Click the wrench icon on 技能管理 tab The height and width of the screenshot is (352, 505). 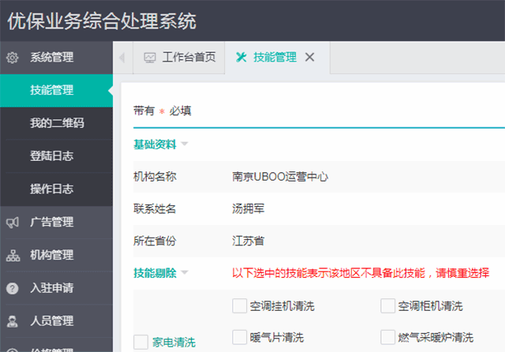(241, 57)
